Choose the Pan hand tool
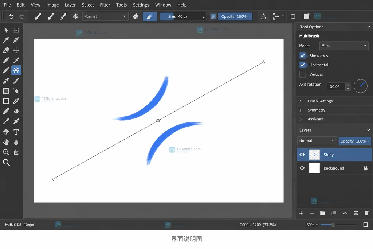This screenshot has width=373, height=249. pyautogui.click(x=6, y=142)
